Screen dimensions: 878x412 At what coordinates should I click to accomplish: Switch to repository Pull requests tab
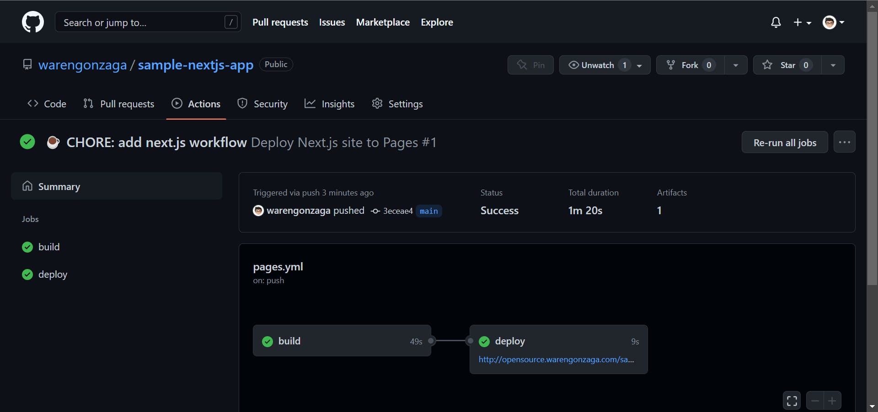tap(119, 104)
